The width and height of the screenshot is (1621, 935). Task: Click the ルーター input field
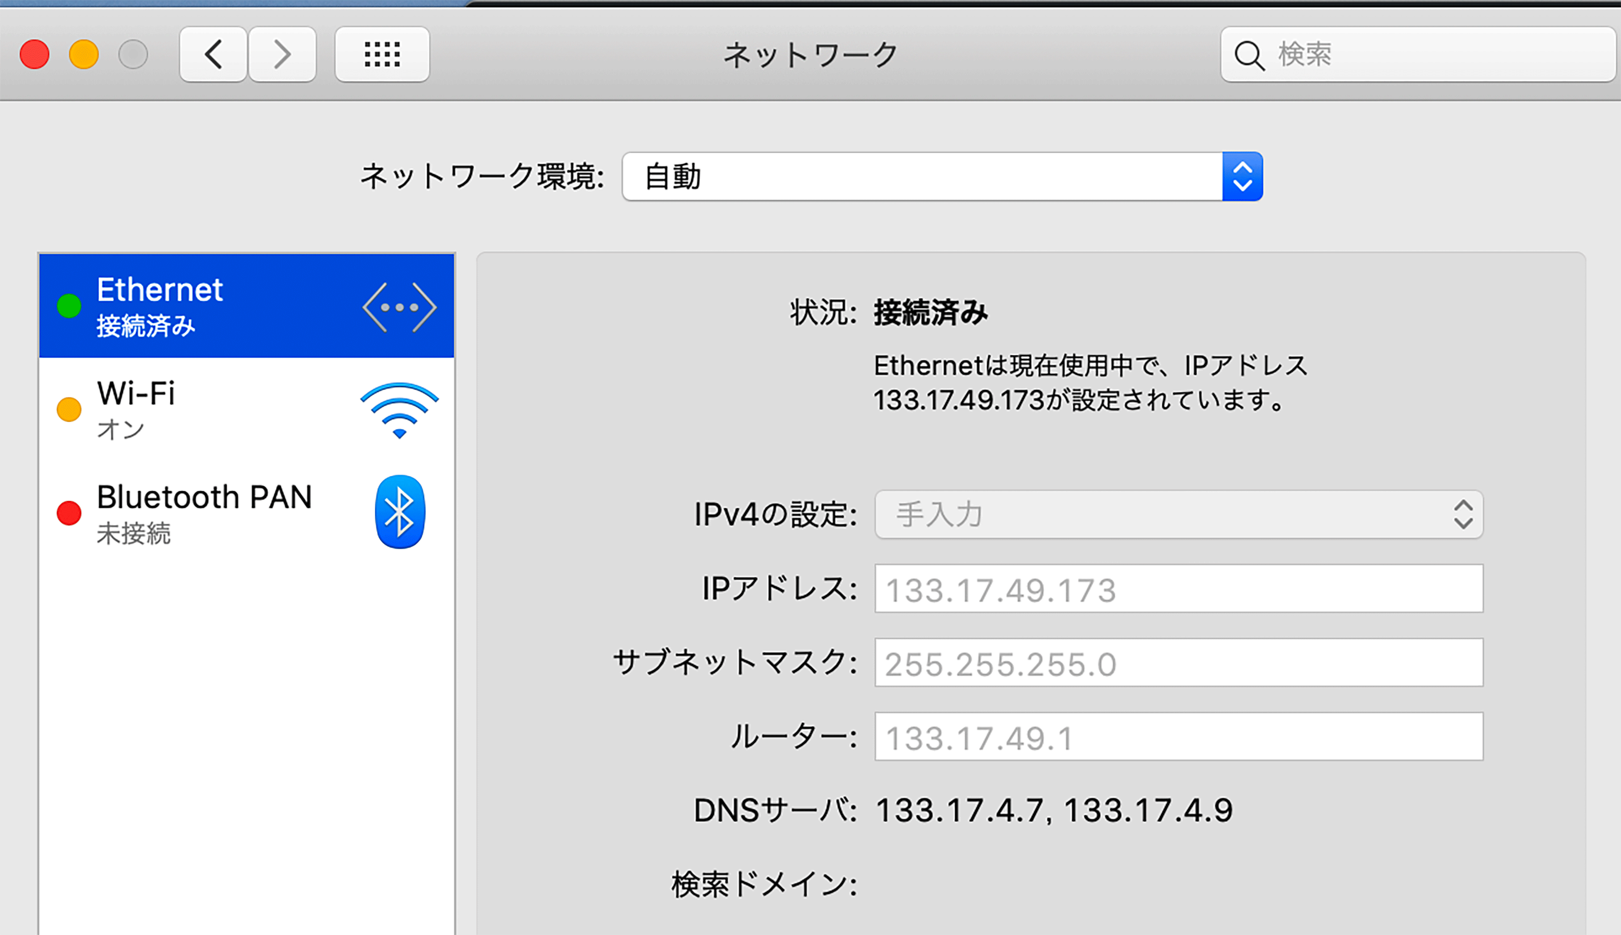[1179, 737]
